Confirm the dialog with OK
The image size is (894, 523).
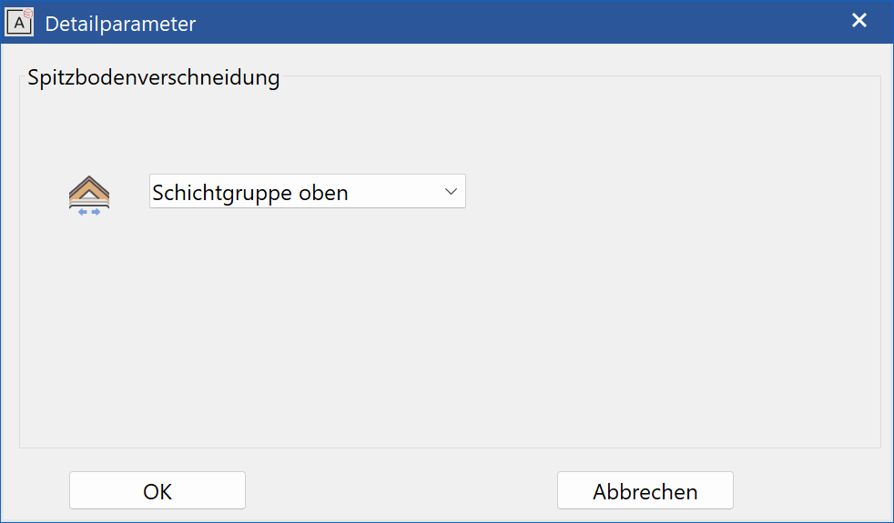click(x=157, y=490)
